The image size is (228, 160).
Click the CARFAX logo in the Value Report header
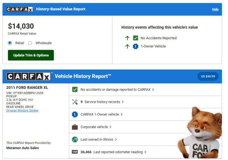(20, 9)
